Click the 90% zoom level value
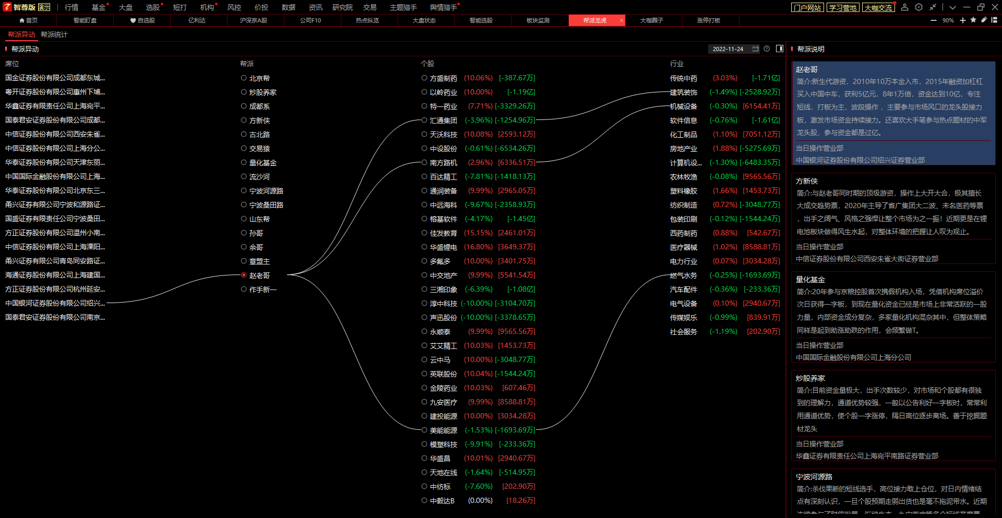Viewport: 1002px width, 518px height. pyautogui.click(x=948, y=20)
